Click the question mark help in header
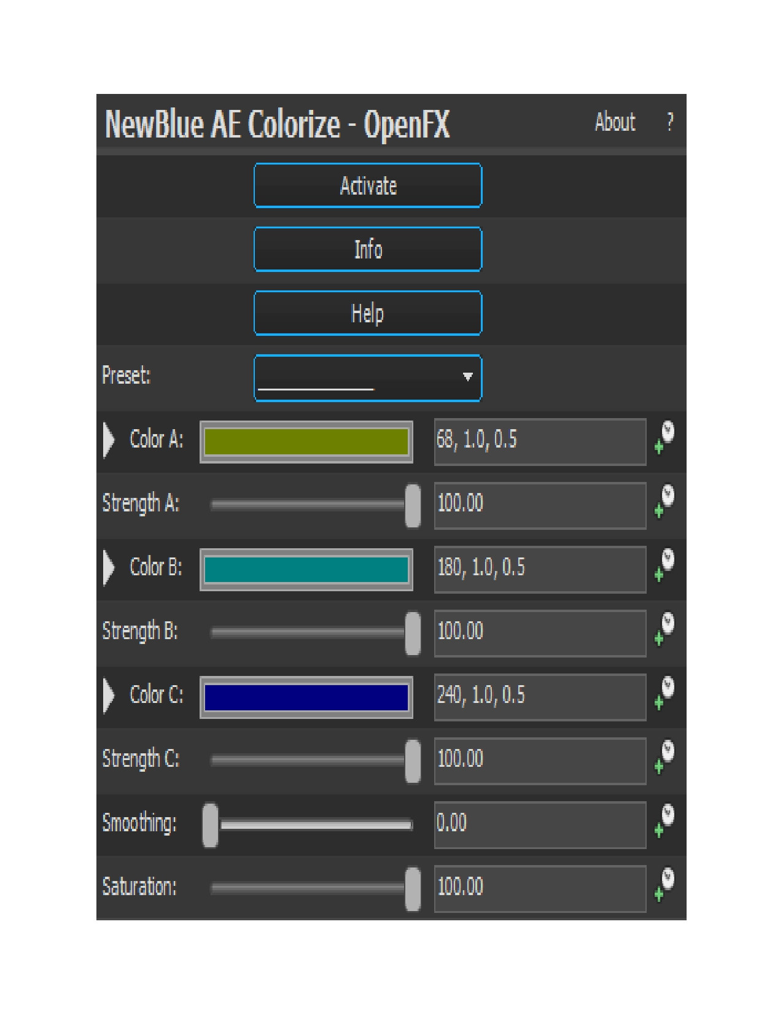Image resolution: width=783 pixels, height=1013 pixels. click(x=670, y=122)
